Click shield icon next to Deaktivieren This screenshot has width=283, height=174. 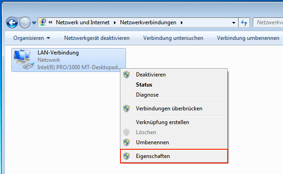(x=126, y=75)
